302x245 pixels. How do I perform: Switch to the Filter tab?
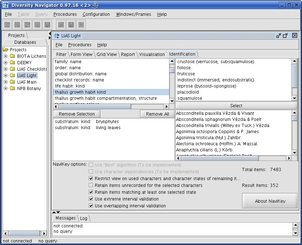pyautogui.click(x=61, y=54)
